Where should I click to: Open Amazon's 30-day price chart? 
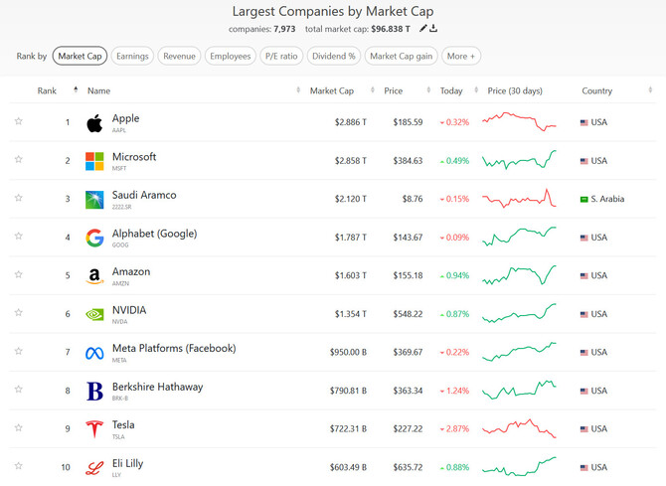[x=519, y=275]
